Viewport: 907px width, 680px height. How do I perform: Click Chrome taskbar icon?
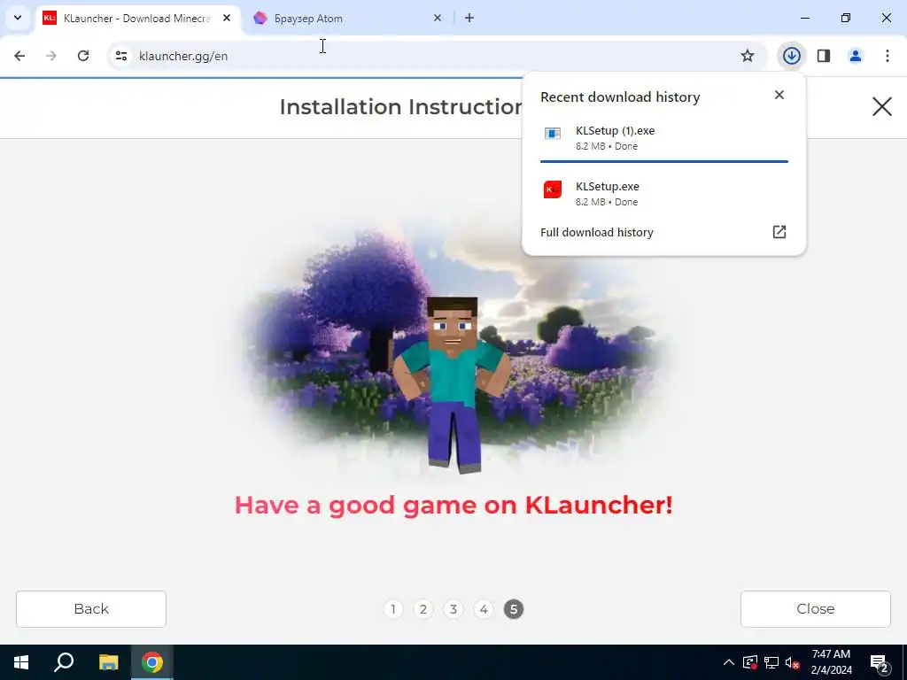(152, 662)
